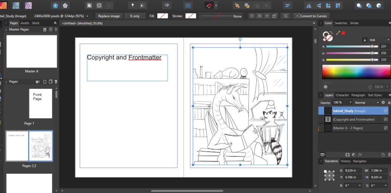391x193 pixels.
Task: Click the layer cog settings icon
Action: click(383, 102)
